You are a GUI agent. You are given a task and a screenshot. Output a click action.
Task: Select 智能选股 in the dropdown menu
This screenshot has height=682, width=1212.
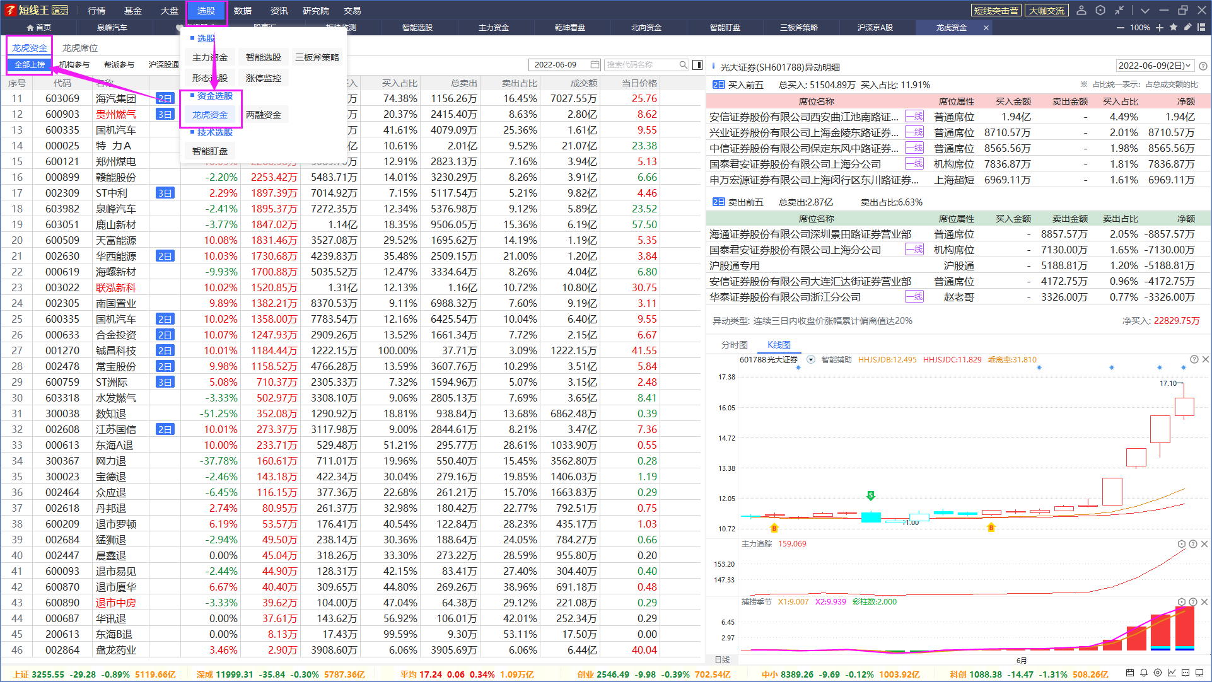click(264, 57)
